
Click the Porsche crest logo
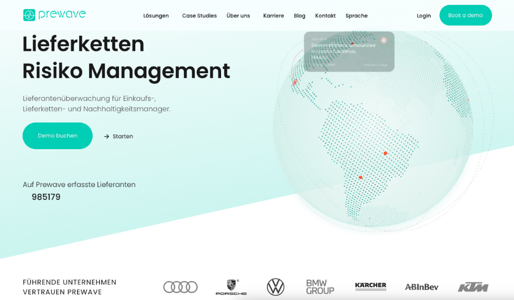[x=231, y=287]
